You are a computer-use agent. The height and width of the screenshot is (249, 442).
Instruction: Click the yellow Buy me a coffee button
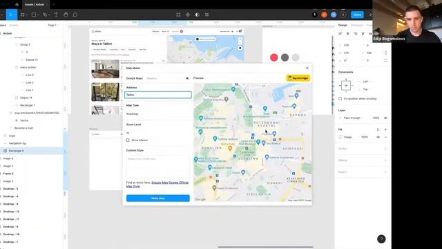coord(298,78)
